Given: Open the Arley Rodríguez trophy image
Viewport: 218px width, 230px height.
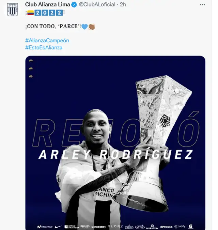Looking at the screenshot, I should (x=115, y=142).
